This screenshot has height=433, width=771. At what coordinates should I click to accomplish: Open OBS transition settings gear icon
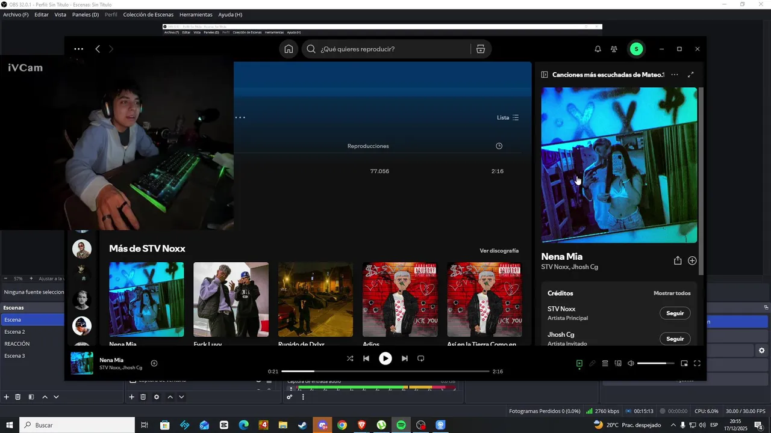[761, 351]
